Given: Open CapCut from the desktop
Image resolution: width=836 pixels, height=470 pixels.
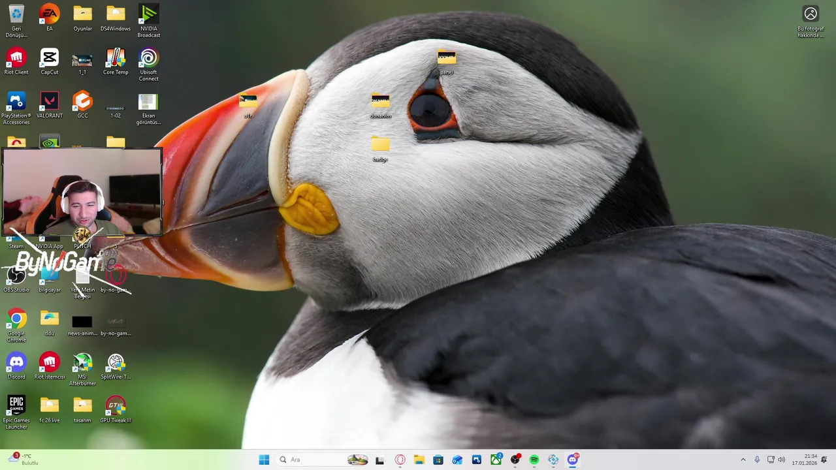Looking at the screenshot, I should click(50, 61).
